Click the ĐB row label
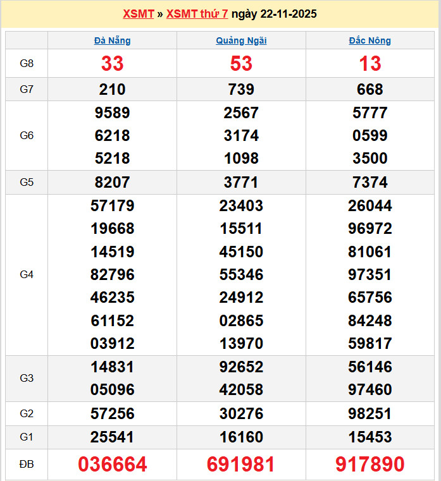Viewport: 441px width, 481px height. click(x=27, y=465)
